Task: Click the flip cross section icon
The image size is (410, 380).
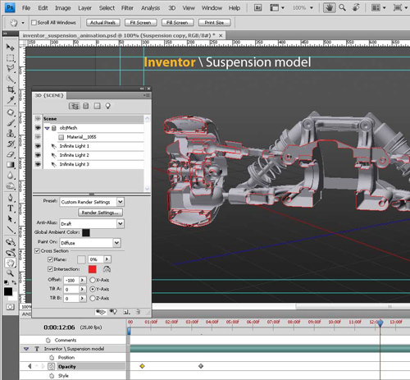Action: [107, 269]
